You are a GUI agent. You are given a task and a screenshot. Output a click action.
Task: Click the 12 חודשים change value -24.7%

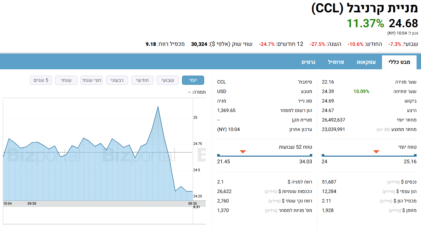[267, 44]
